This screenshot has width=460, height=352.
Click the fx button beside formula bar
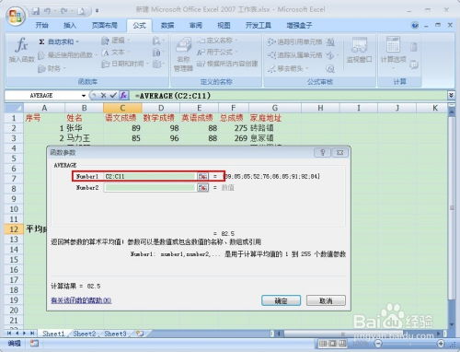pos(123,96)
